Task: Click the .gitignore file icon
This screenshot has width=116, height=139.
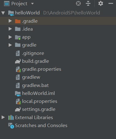Action: (x=18, y=53)
